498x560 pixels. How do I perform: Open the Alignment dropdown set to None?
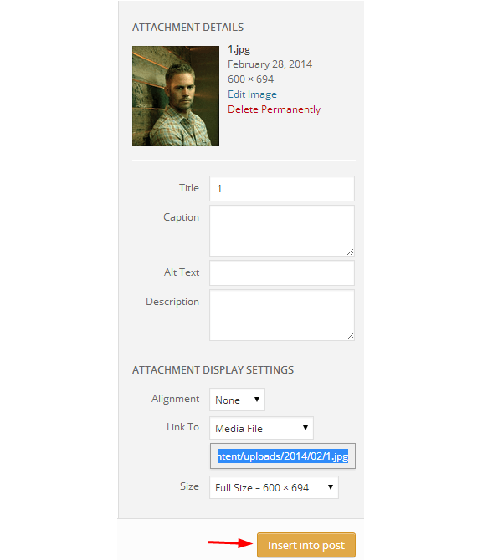[237, 400]
